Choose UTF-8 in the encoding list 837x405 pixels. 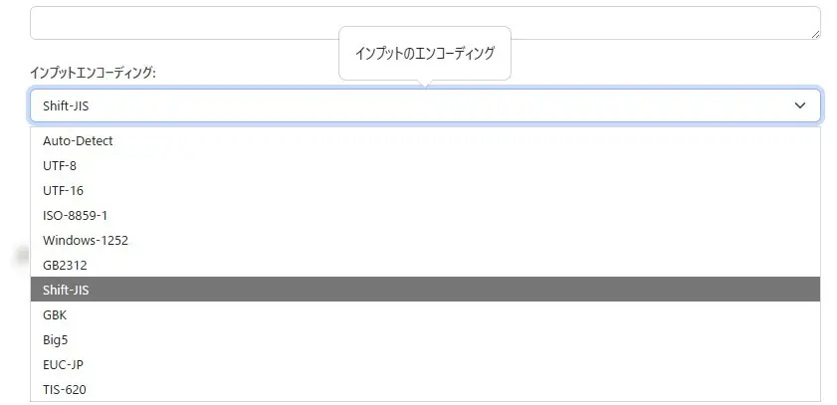[60, 166]
